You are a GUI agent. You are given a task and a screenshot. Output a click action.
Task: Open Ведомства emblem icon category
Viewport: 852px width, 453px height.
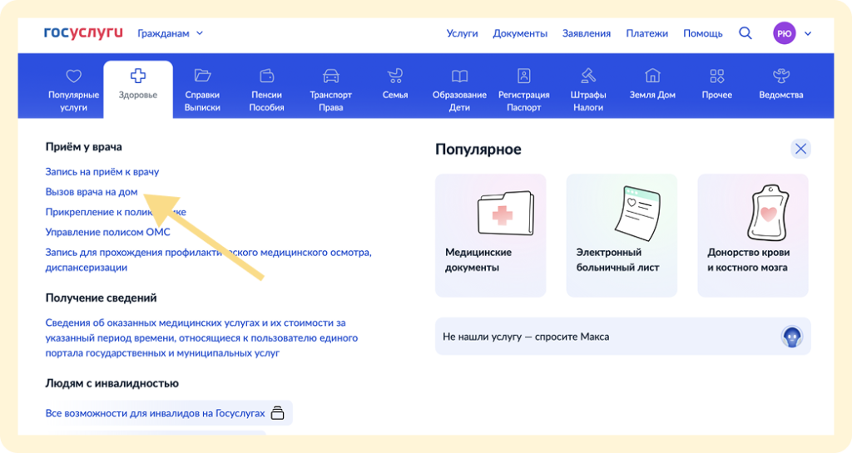(x=780, y=84)
